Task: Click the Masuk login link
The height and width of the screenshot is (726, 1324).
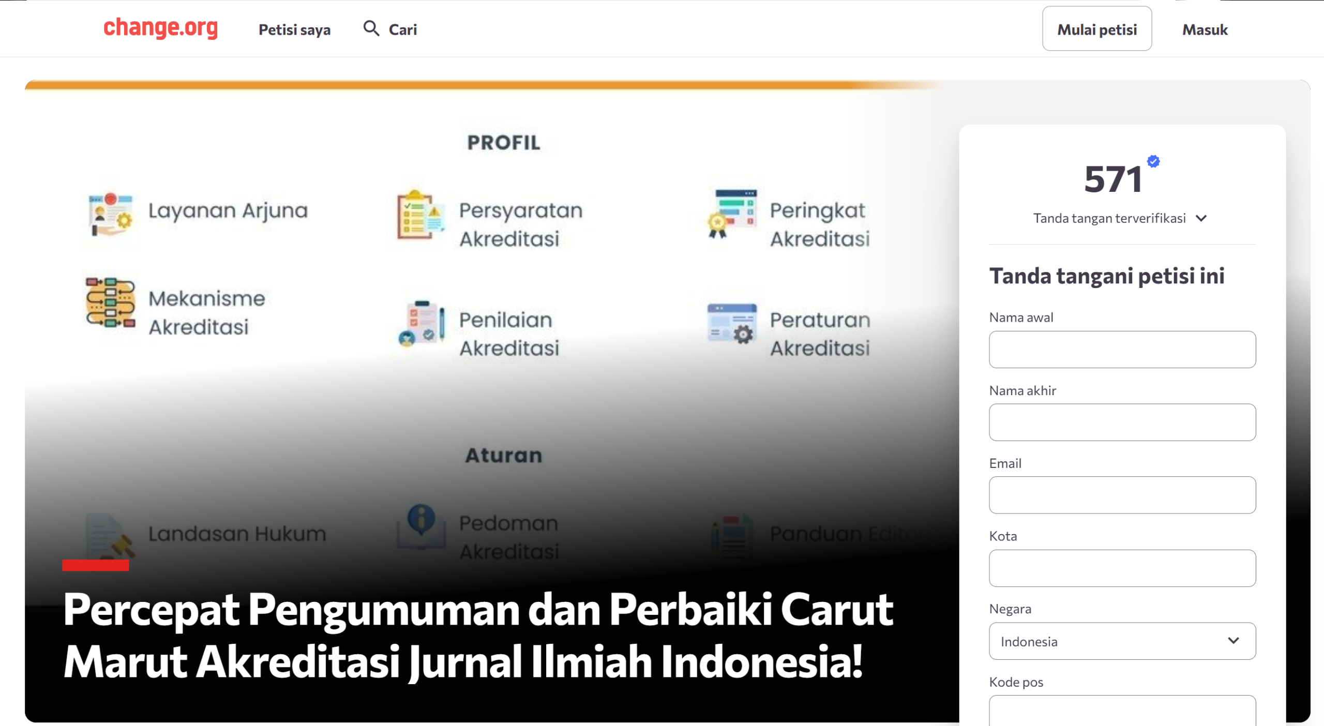Action: tap(1205, 29)
